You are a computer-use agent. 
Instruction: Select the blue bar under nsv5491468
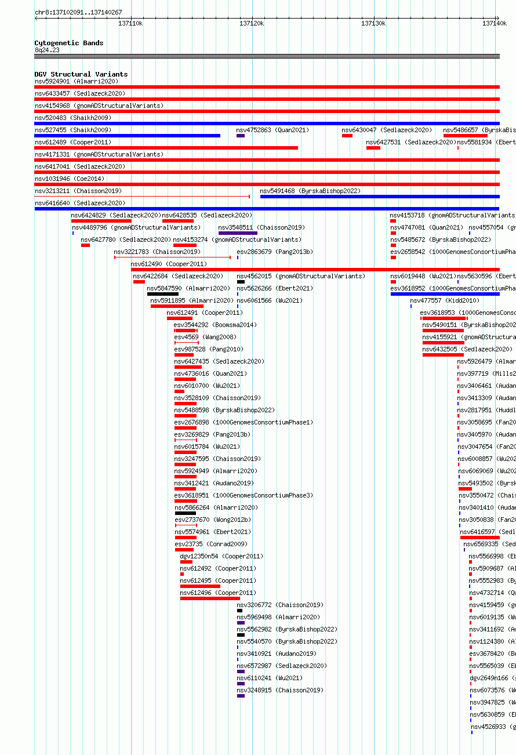pos(380,197)
